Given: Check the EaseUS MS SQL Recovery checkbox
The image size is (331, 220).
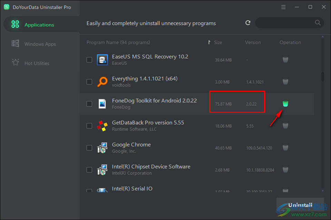Looking at the screenshot, I should coord(89,60).
